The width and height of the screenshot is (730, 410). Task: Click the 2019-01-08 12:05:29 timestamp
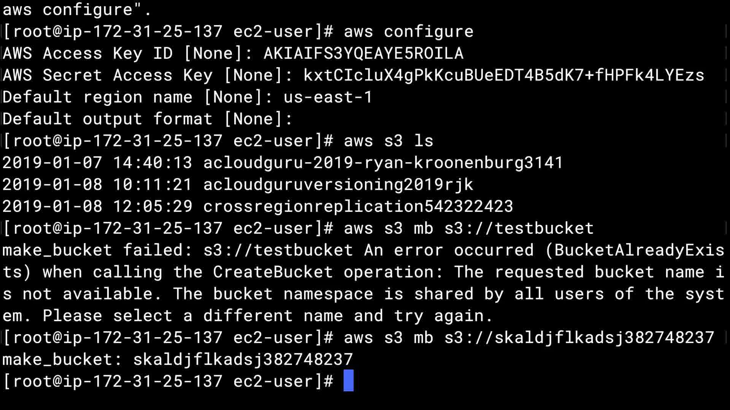(97, 207)
